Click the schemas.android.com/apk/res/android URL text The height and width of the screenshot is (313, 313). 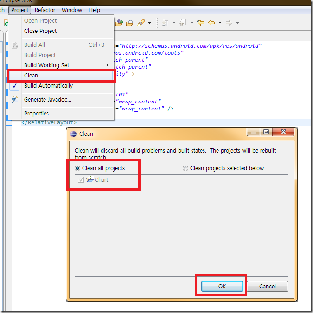[190, 46]
